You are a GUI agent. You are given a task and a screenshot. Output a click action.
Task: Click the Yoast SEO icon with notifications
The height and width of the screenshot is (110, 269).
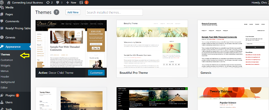click(81, 3)
